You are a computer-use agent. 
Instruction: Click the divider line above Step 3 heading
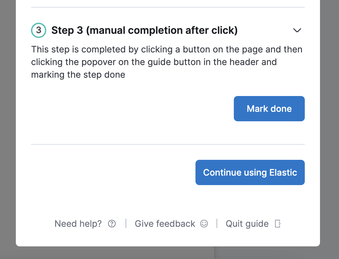click(x=168, y=7)
